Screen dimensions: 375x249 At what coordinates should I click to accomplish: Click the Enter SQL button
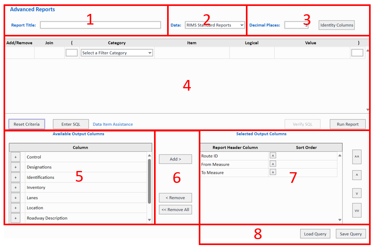click(71, 124)
